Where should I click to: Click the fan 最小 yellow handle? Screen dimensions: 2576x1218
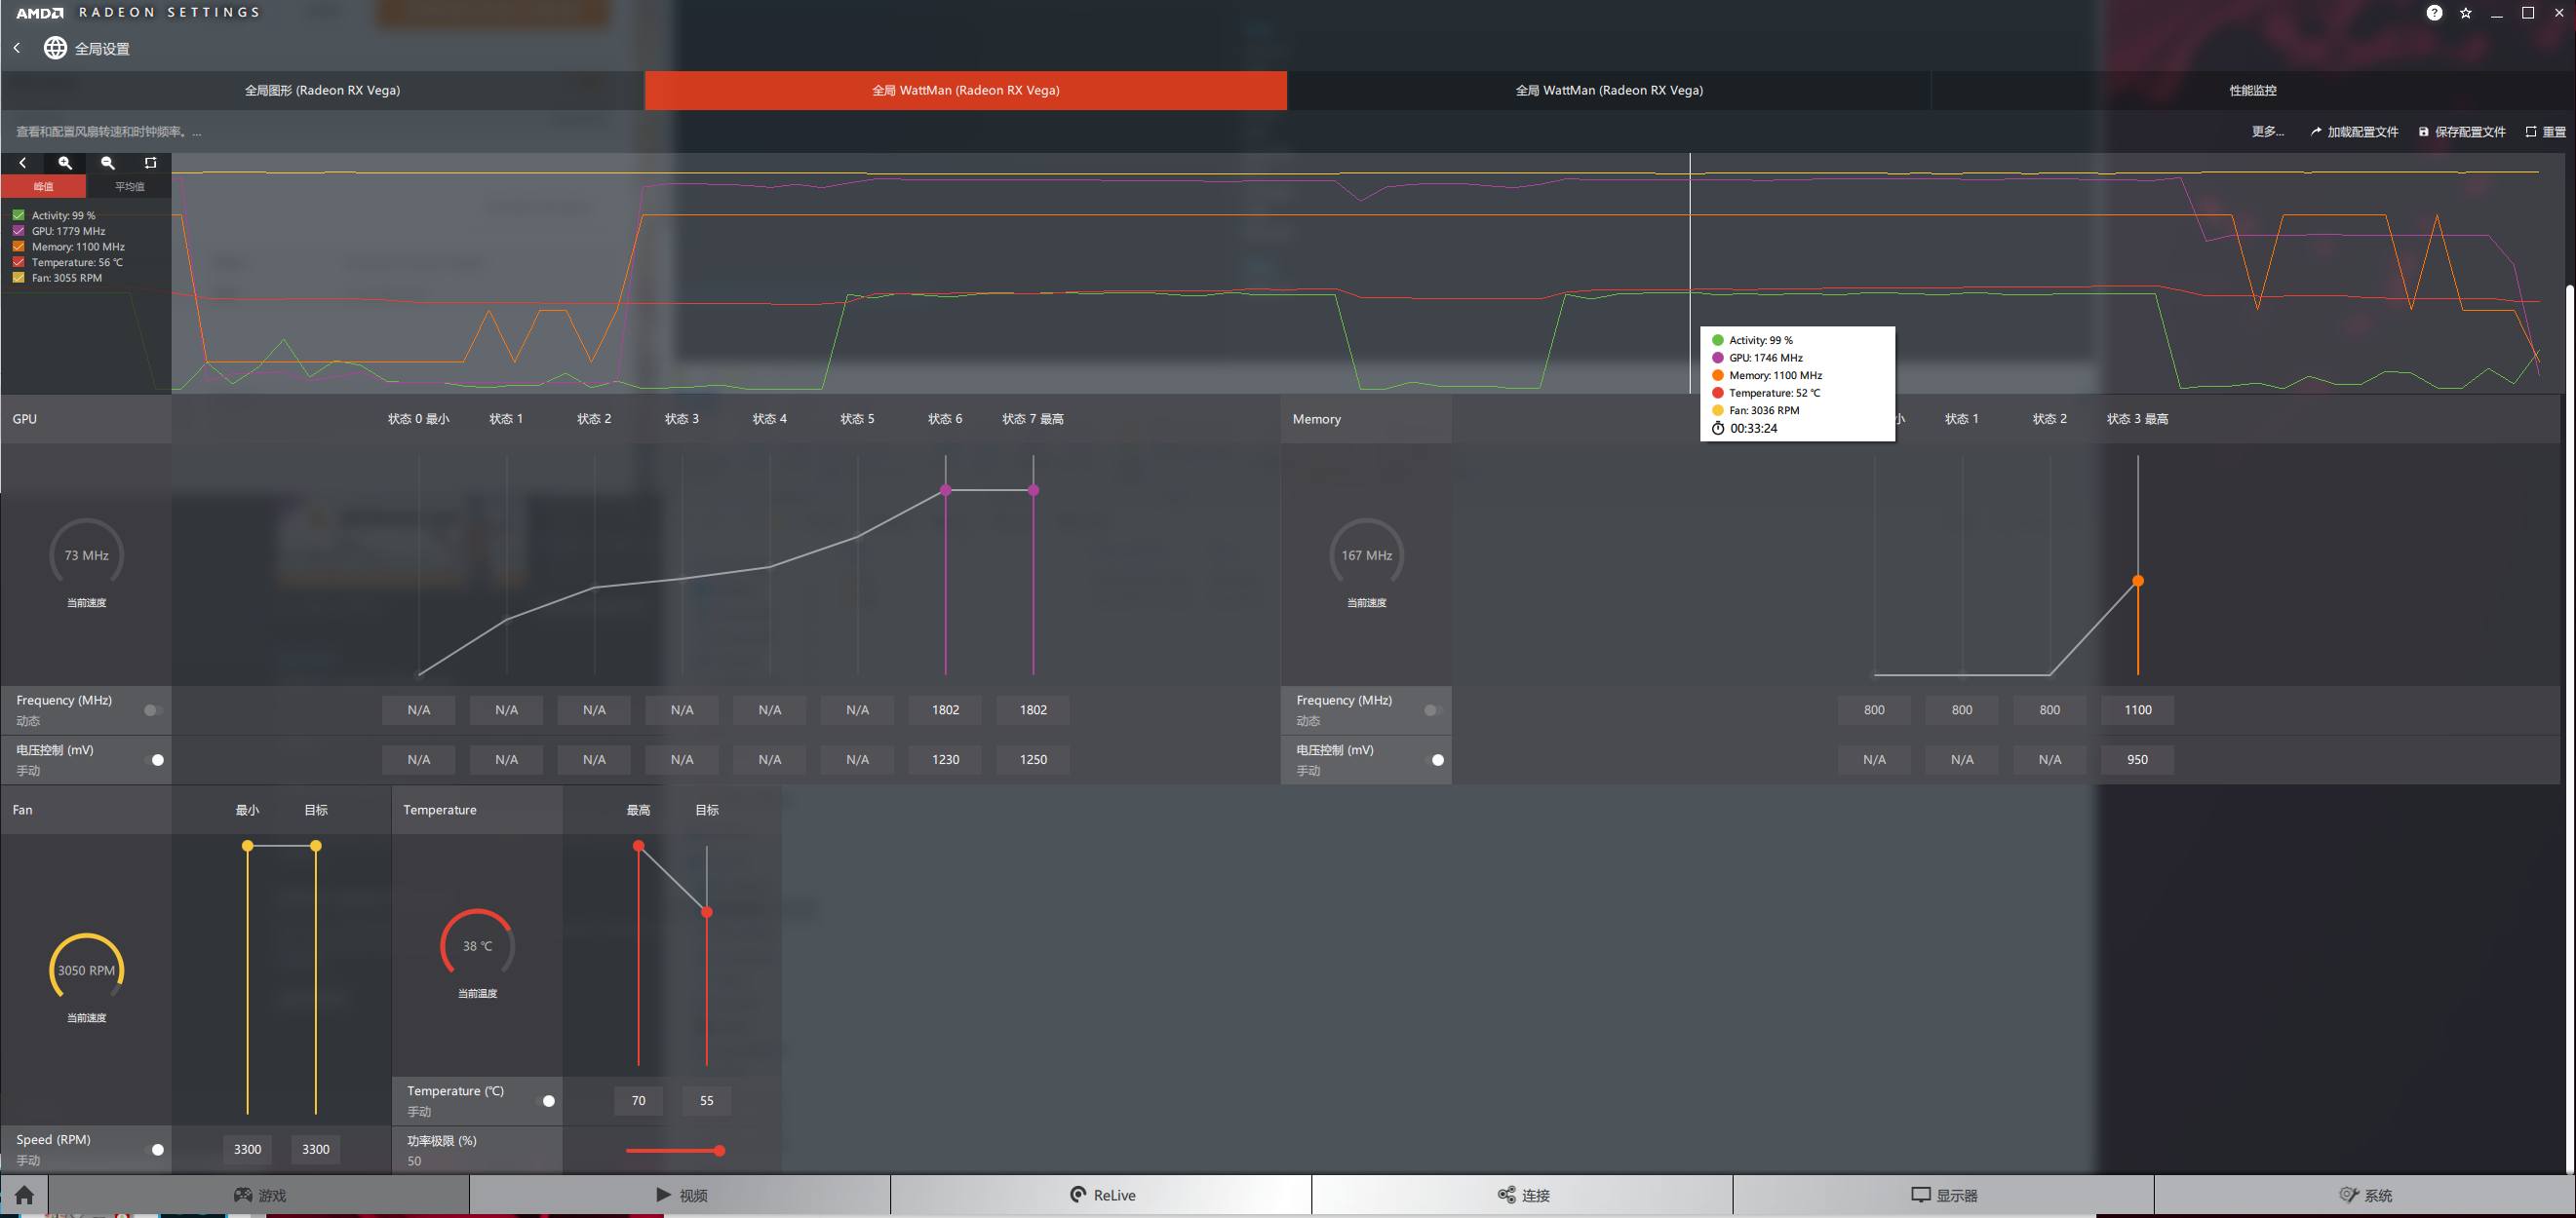click(247, 847)
